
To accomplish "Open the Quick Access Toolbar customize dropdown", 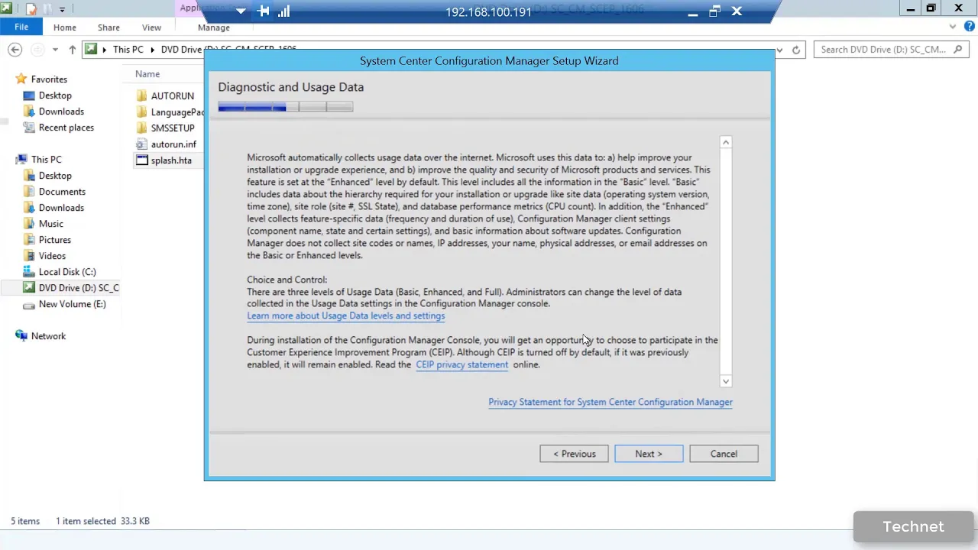I will point(62,9).
